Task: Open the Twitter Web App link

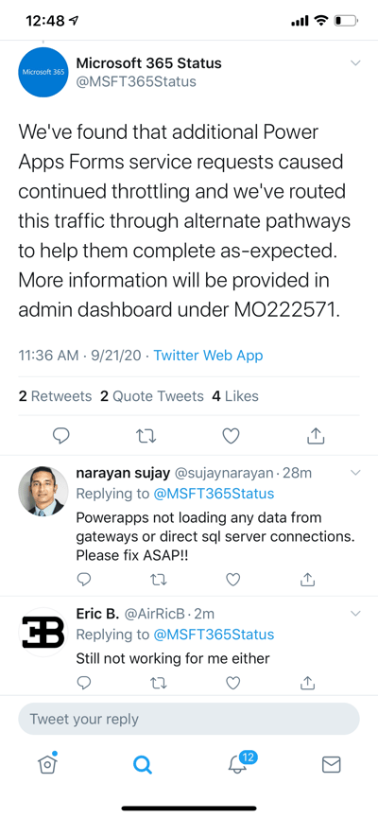Action: [x=208, y=356]
